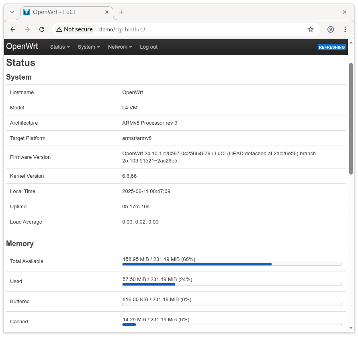358x337 pixels.
Task: Click the address bar URL
Action: pos(122,29)
